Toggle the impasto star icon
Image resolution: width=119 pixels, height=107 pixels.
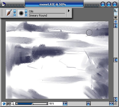coord(116,22)
